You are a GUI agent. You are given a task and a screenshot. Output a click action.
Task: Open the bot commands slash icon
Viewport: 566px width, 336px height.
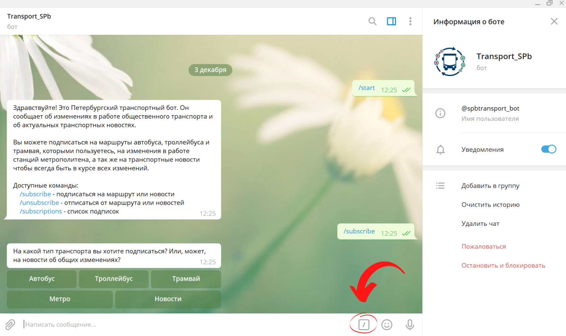tap(364, 324)
